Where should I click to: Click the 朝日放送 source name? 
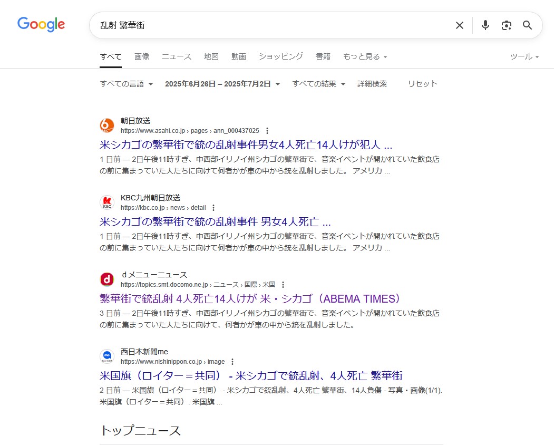click(x=135, y=121)
